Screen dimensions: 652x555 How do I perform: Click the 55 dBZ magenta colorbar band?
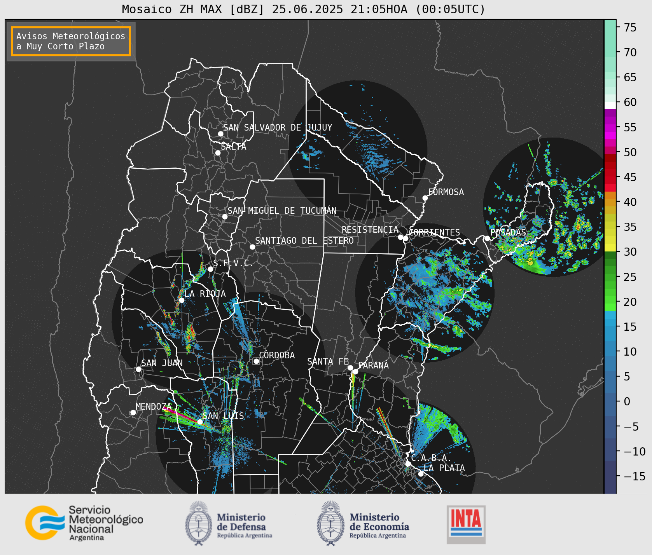click(610, 128)
